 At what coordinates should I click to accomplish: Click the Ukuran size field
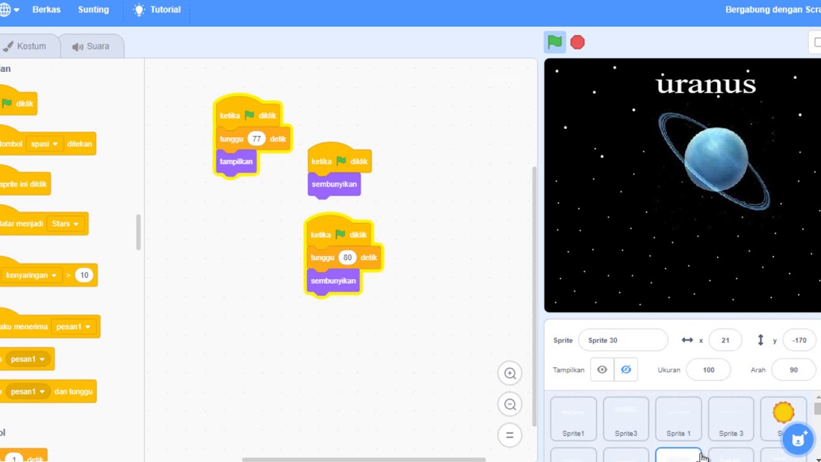tap(709, 370)
